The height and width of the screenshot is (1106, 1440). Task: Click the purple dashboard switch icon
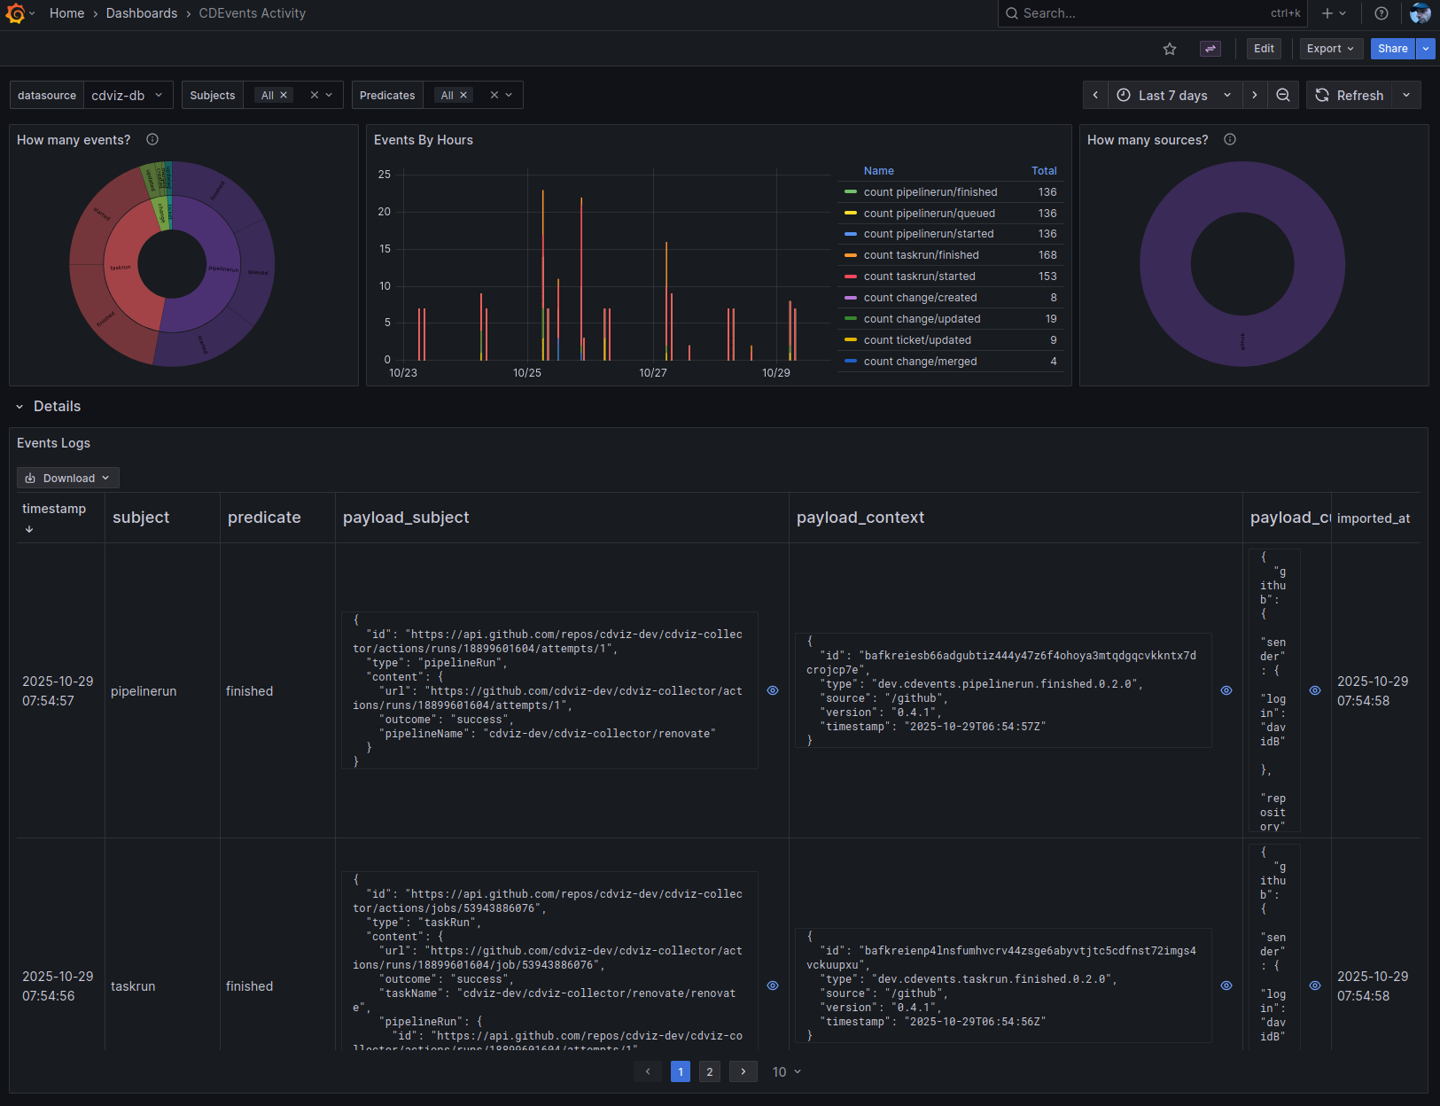(x=1210, y=49)
